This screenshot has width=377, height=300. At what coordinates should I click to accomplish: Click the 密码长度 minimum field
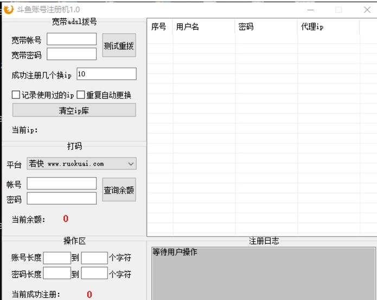pos(57,273)
